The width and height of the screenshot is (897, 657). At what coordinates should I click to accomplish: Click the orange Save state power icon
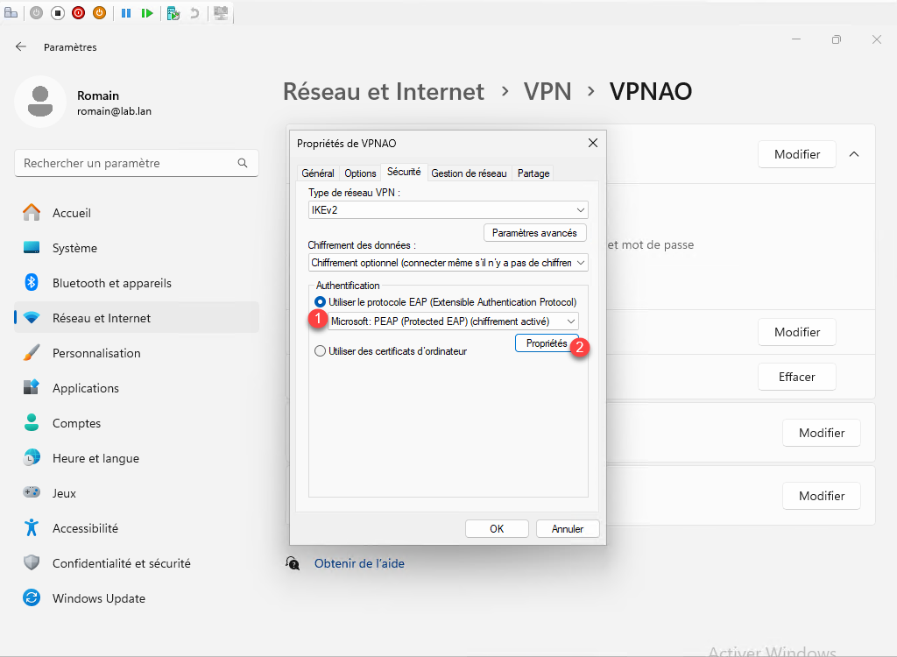100,13
